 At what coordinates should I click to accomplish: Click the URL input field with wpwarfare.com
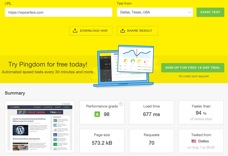(x=58, y=12)
